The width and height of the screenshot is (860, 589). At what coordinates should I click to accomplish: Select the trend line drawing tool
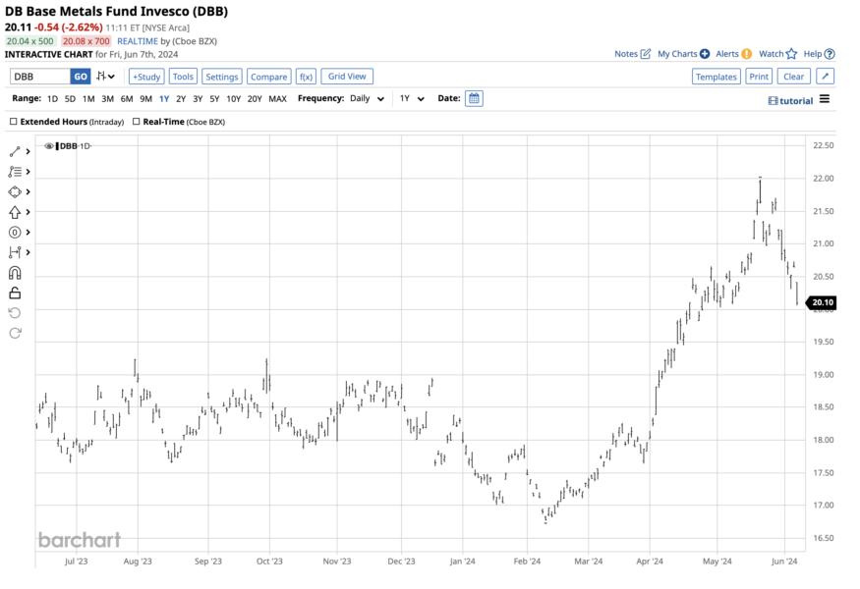[15, 152]
